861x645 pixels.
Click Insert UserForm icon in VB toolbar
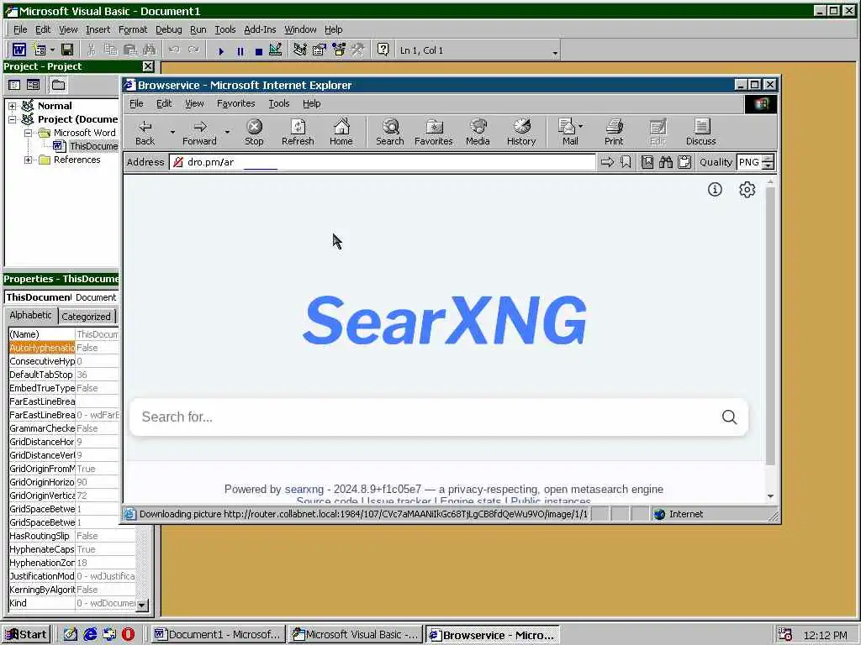click(x=40, y=50)
